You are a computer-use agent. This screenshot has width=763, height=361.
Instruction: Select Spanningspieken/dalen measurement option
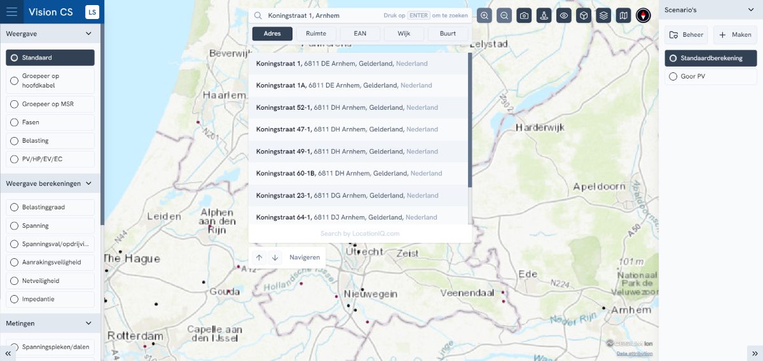[x=50, y=347]
